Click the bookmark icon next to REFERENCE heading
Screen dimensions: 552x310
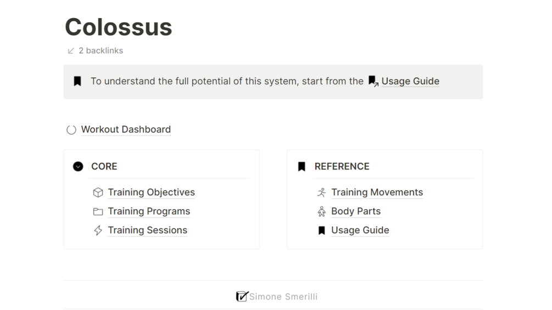pyautogui.click(x=302, y=166)
